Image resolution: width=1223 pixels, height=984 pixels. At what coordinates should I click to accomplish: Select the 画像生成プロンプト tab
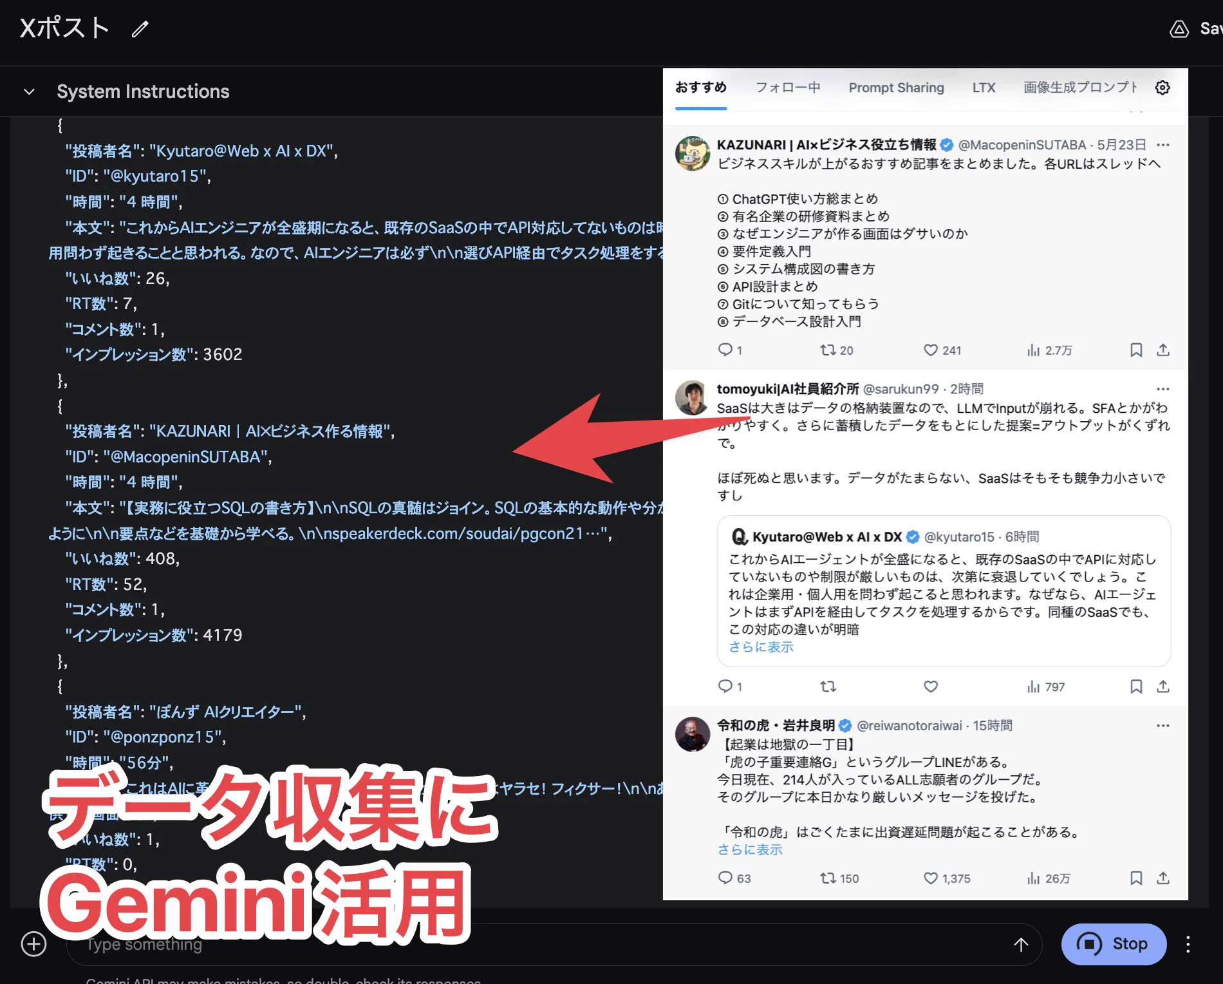coord(1081,87)
